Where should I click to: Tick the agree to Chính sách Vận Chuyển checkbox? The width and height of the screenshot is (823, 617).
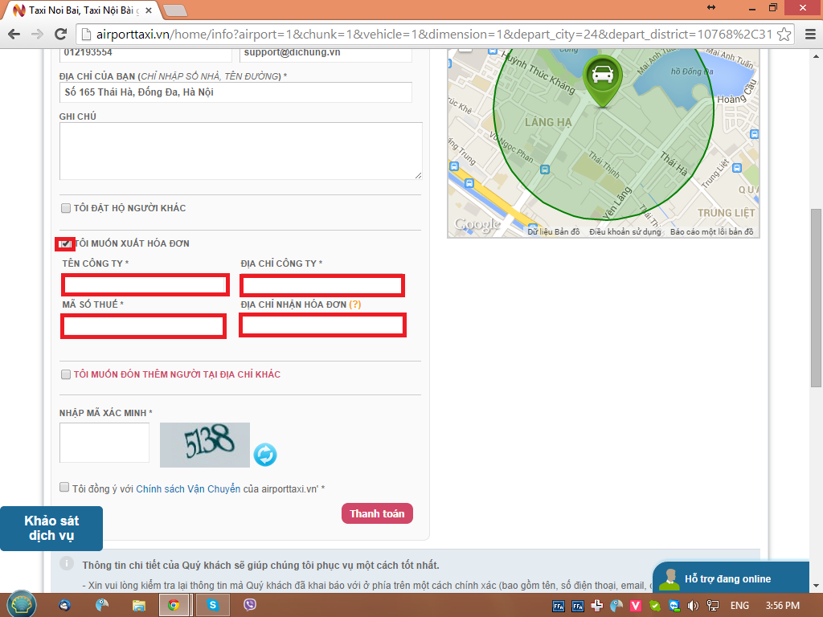point(64,488)
